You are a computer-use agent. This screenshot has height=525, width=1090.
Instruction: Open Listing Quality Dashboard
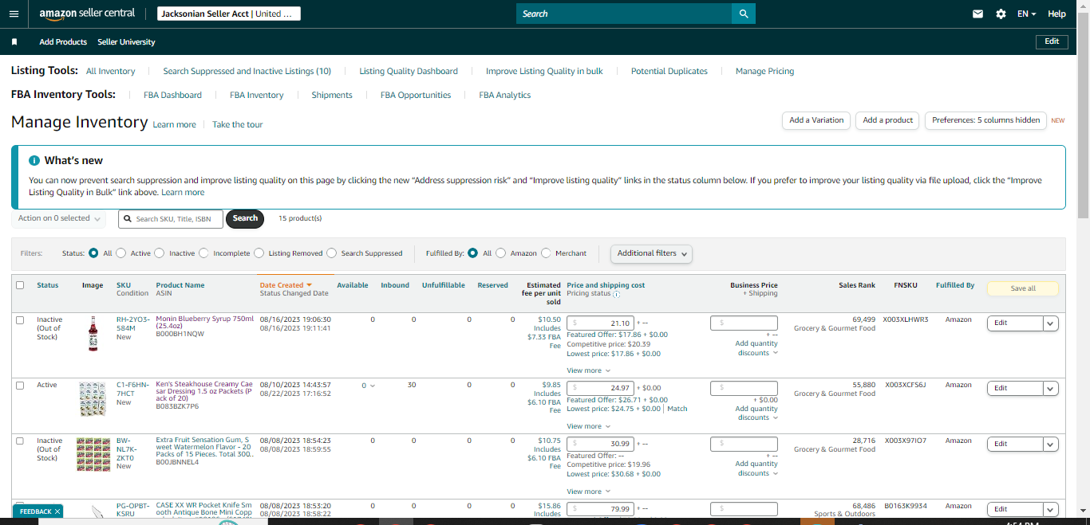(409, 71)
